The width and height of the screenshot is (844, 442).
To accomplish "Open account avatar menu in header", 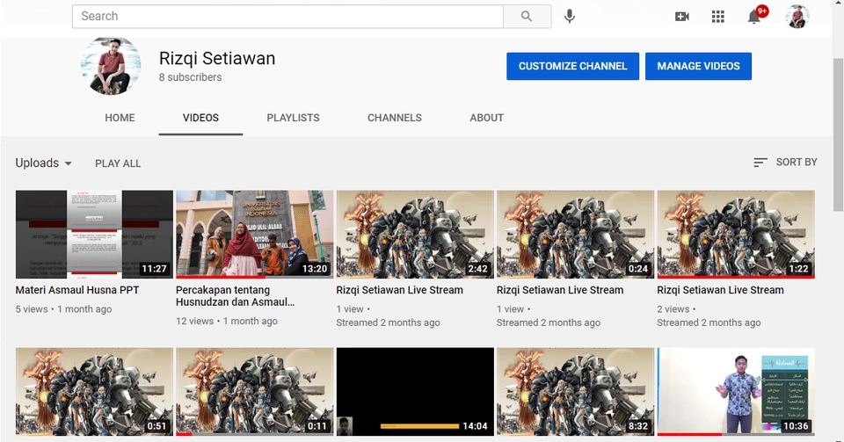I will click(x=797, y=16).
